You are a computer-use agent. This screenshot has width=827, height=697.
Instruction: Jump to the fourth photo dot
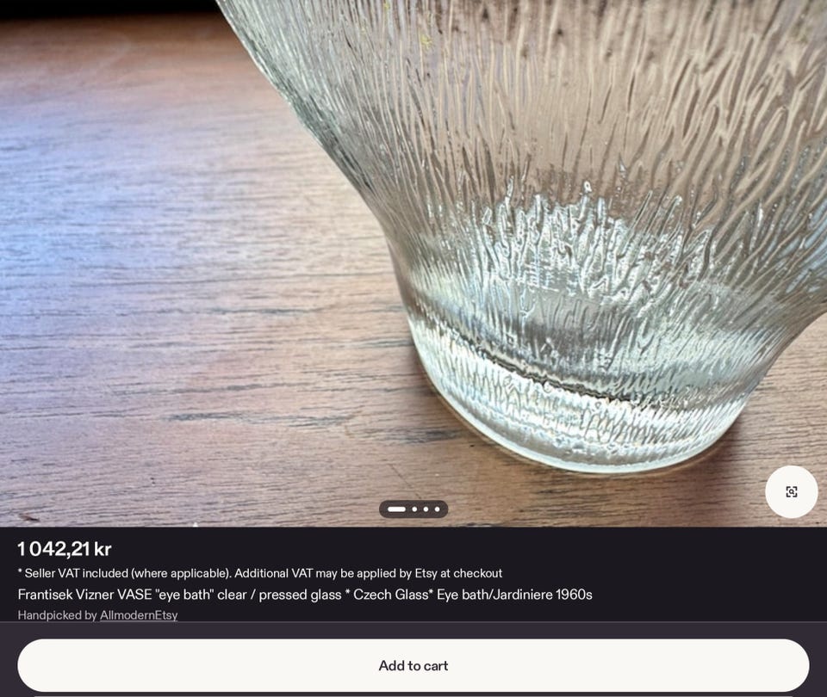437,509
